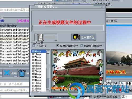Click the 建议添加 pink hint link
Viewport: 132px width, 99px height.
click(x=23, y=21)
